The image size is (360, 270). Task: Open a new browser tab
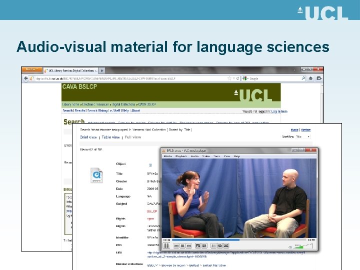(x=102, y=70)
